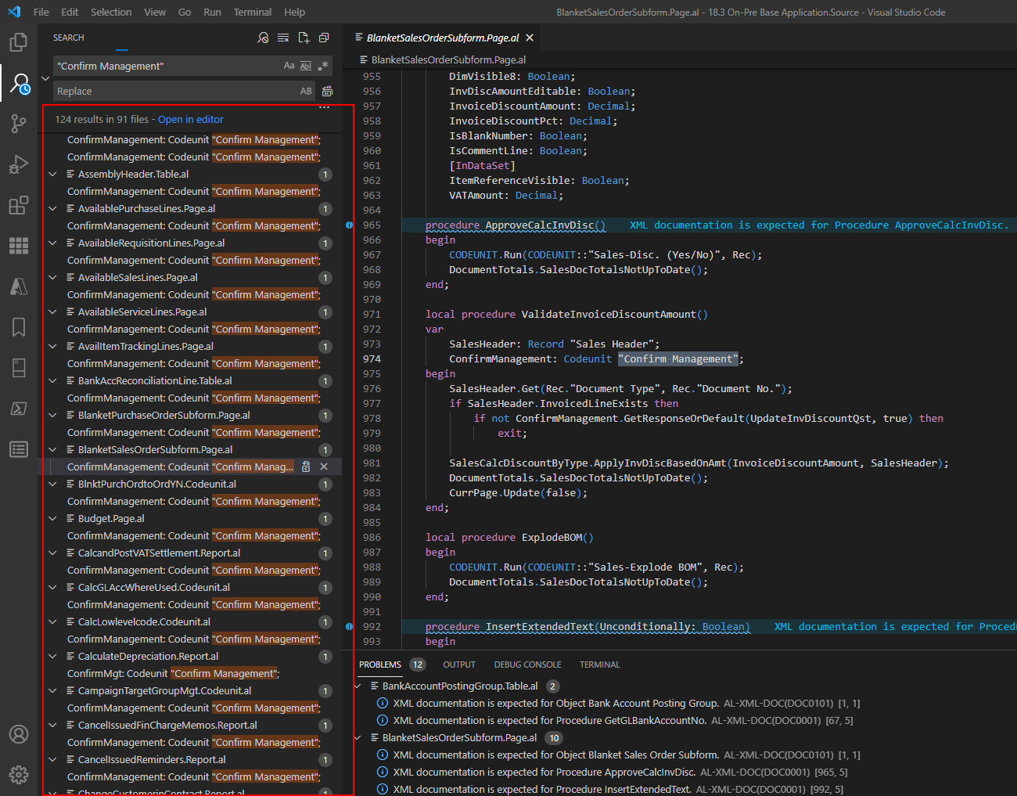The image size is (1017, 796).
Task: Switch to the DEBUG CONSOLE panel tab
Action: (x=527, y=665)
